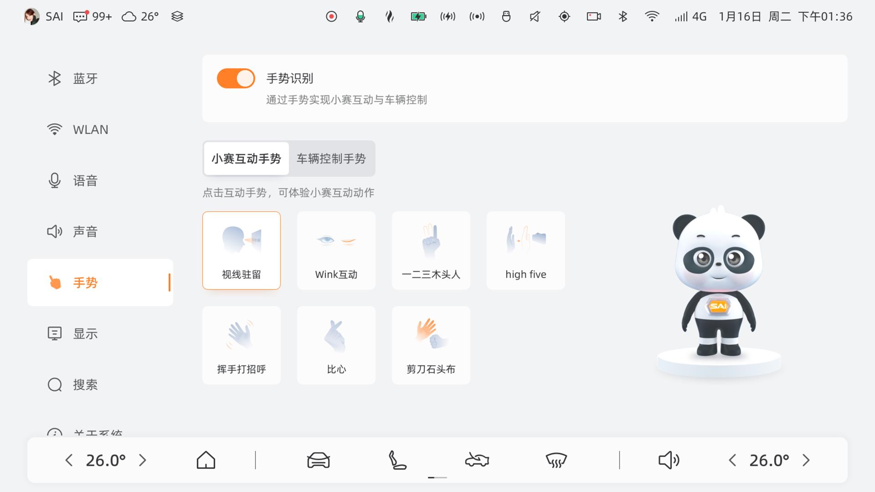Image resolution: width=875 pixels, height=492 pixels.
Task: Open the volume speaker icon in dock
Action: coord(669,460)
